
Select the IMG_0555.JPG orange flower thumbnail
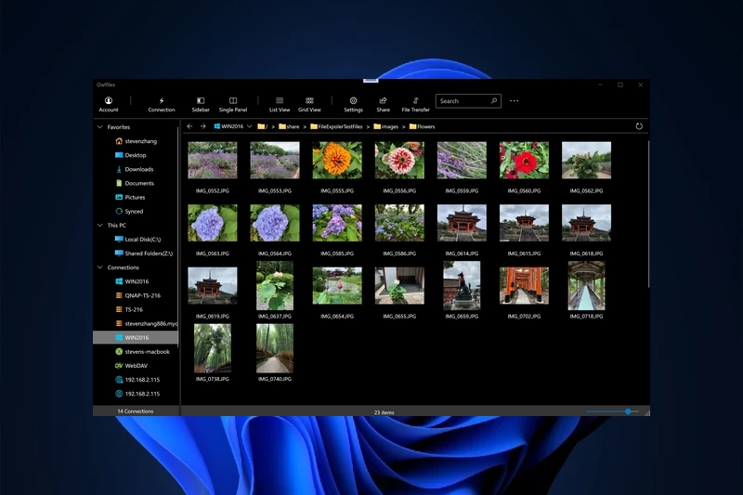pos(337,161)
